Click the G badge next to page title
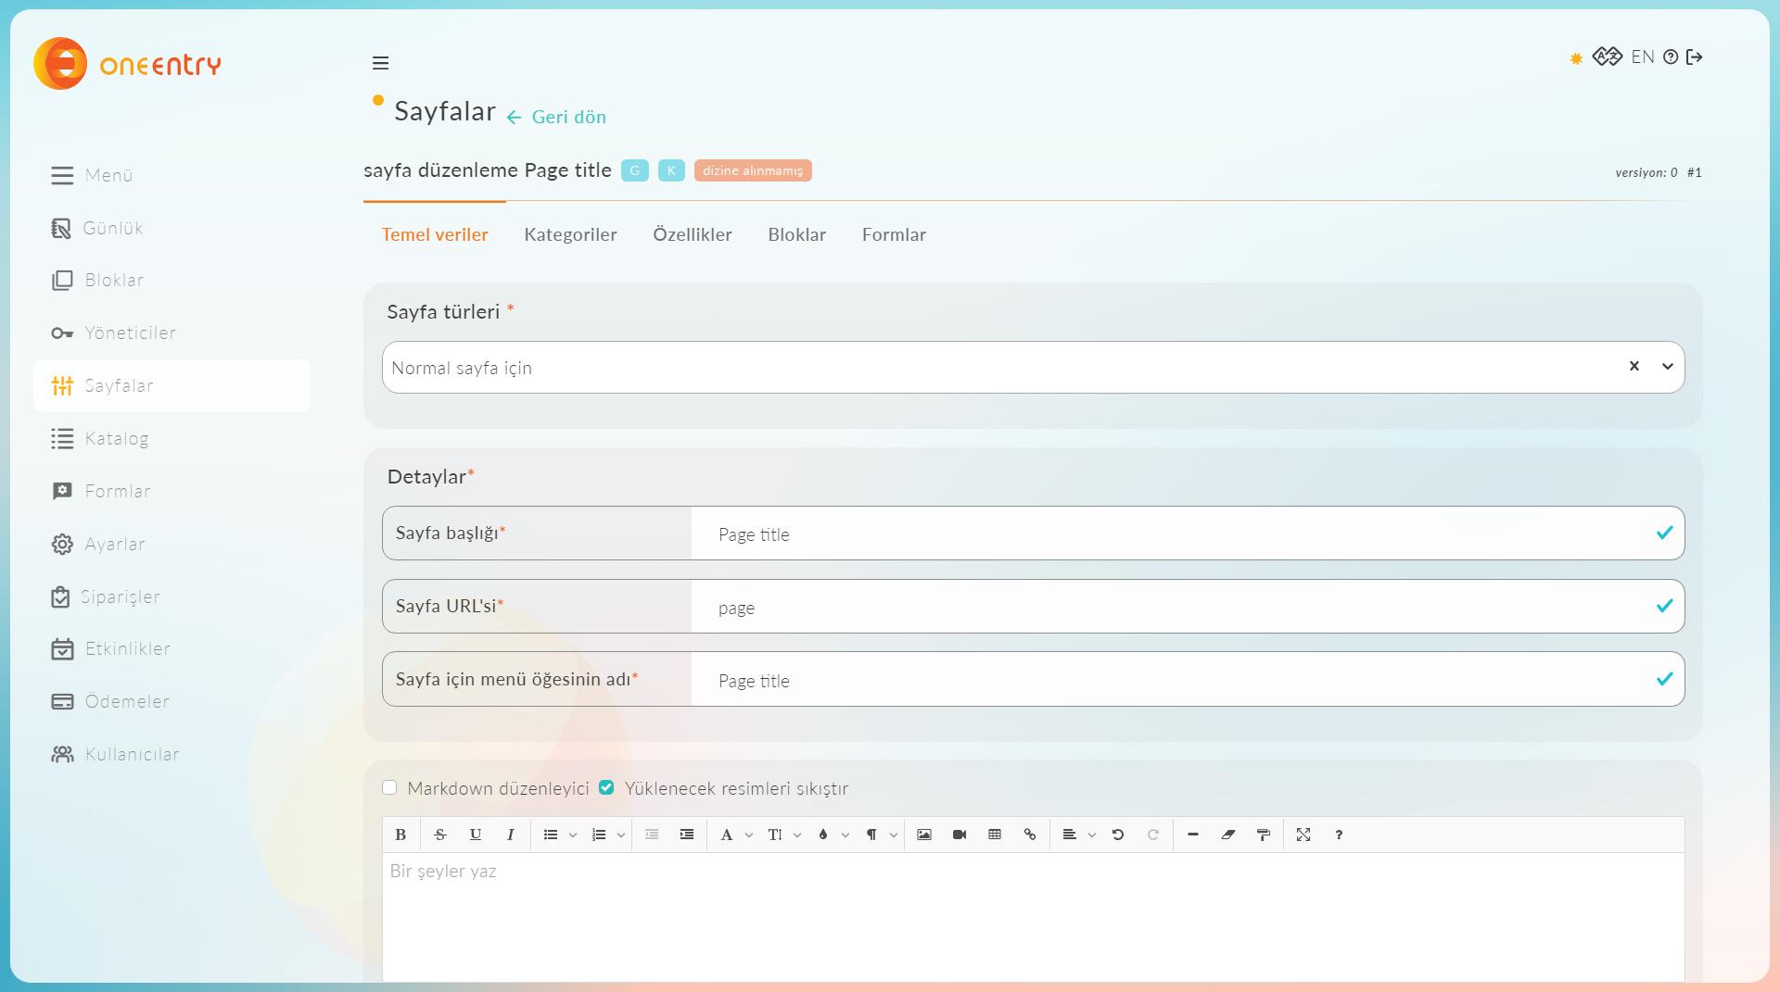The image size is (1780, 992). 635,170
